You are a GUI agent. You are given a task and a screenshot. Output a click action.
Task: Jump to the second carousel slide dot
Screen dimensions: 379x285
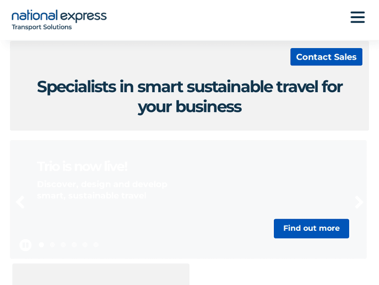(x=53, y=245)
